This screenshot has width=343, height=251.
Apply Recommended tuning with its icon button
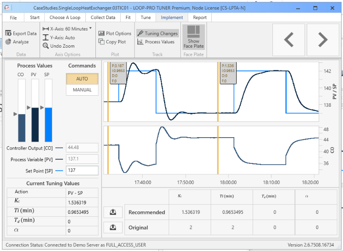pyautogui.click(x=113, y=212)
